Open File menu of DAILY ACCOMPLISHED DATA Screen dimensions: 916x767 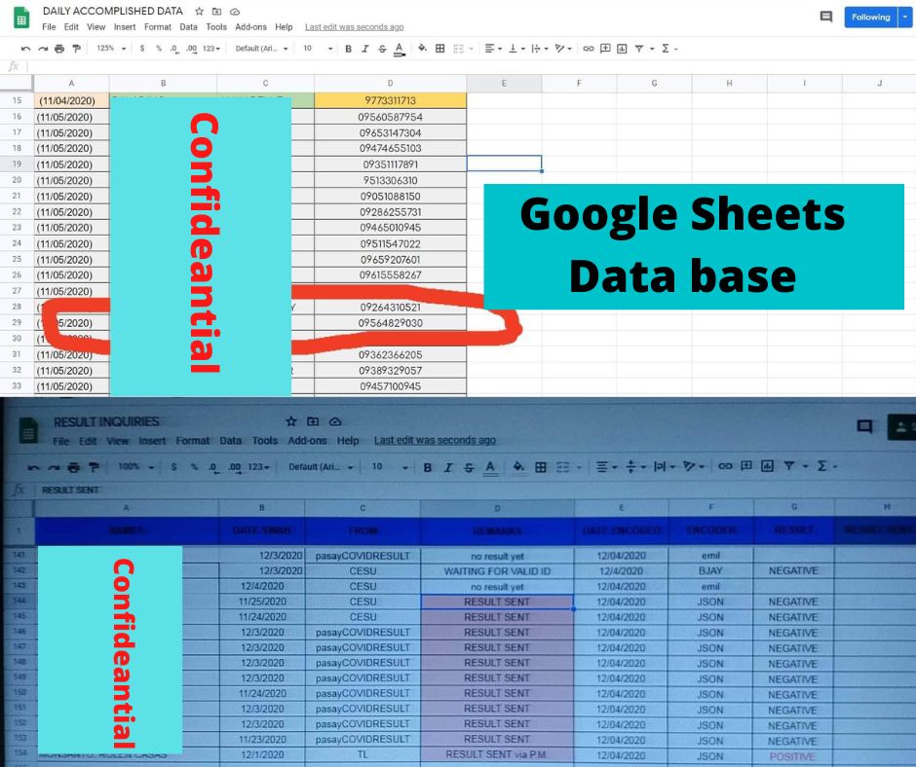(49, 27)
